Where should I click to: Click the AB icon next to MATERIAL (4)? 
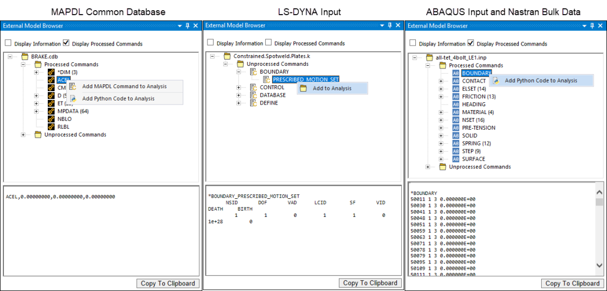tap(456, 112)
